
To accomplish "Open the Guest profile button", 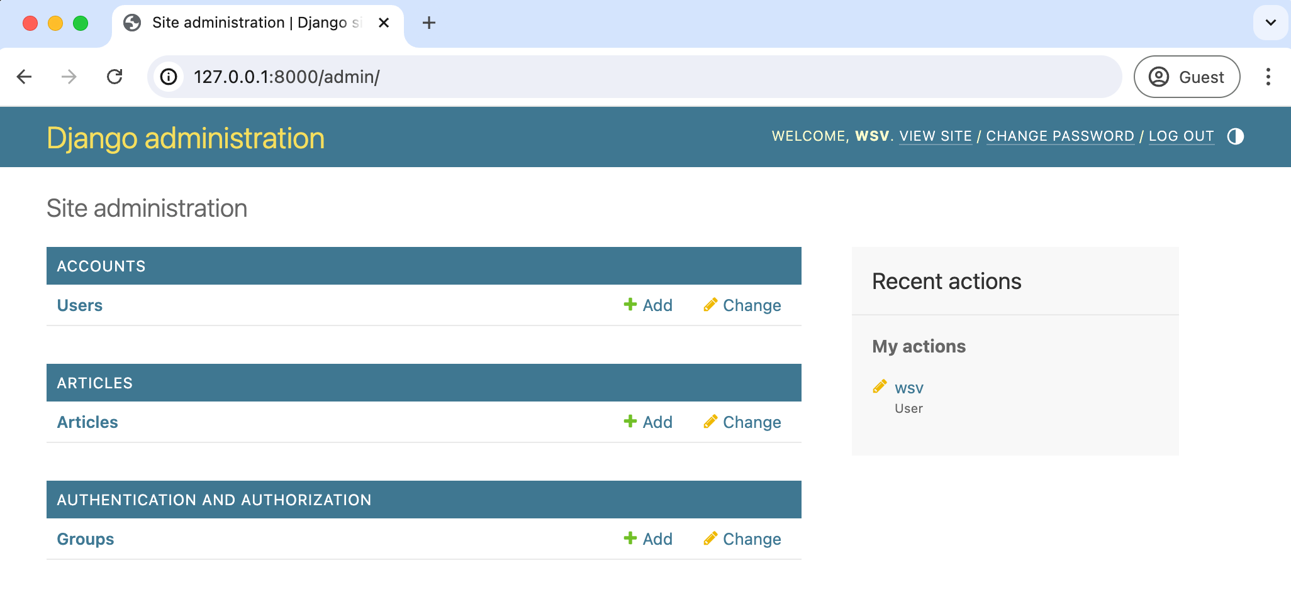I will coord(1187,77).
